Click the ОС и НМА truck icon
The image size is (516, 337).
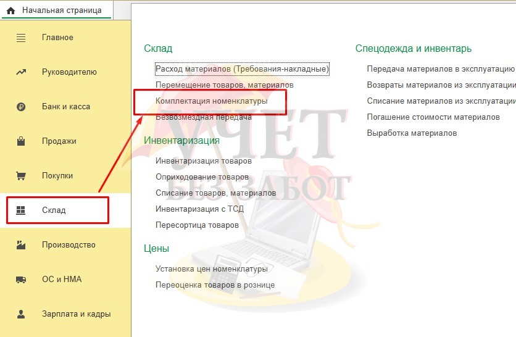(21, 280)
